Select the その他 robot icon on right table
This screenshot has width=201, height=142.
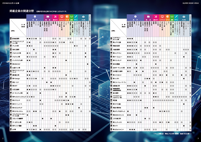point(183,16)
